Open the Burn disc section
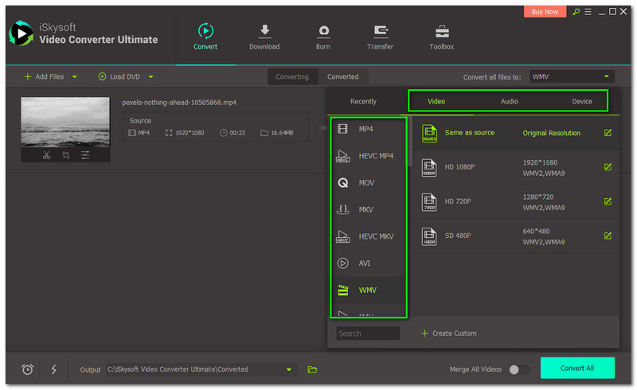 pos(323,37)
